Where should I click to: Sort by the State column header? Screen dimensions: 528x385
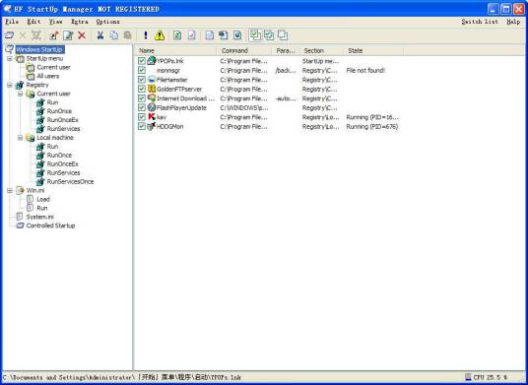coord(373,50)
